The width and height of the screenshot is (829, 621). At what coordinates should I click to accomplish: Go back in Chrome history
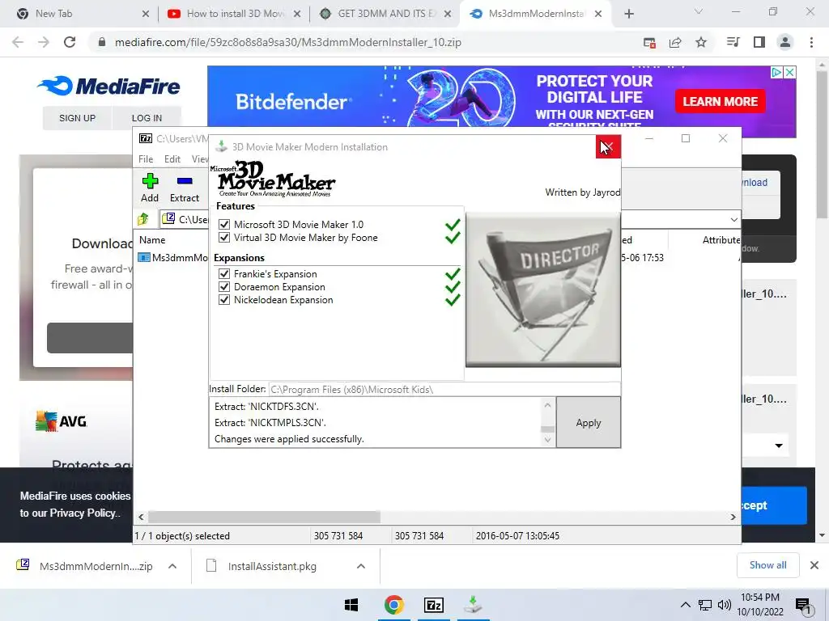(x=18, y=42)
